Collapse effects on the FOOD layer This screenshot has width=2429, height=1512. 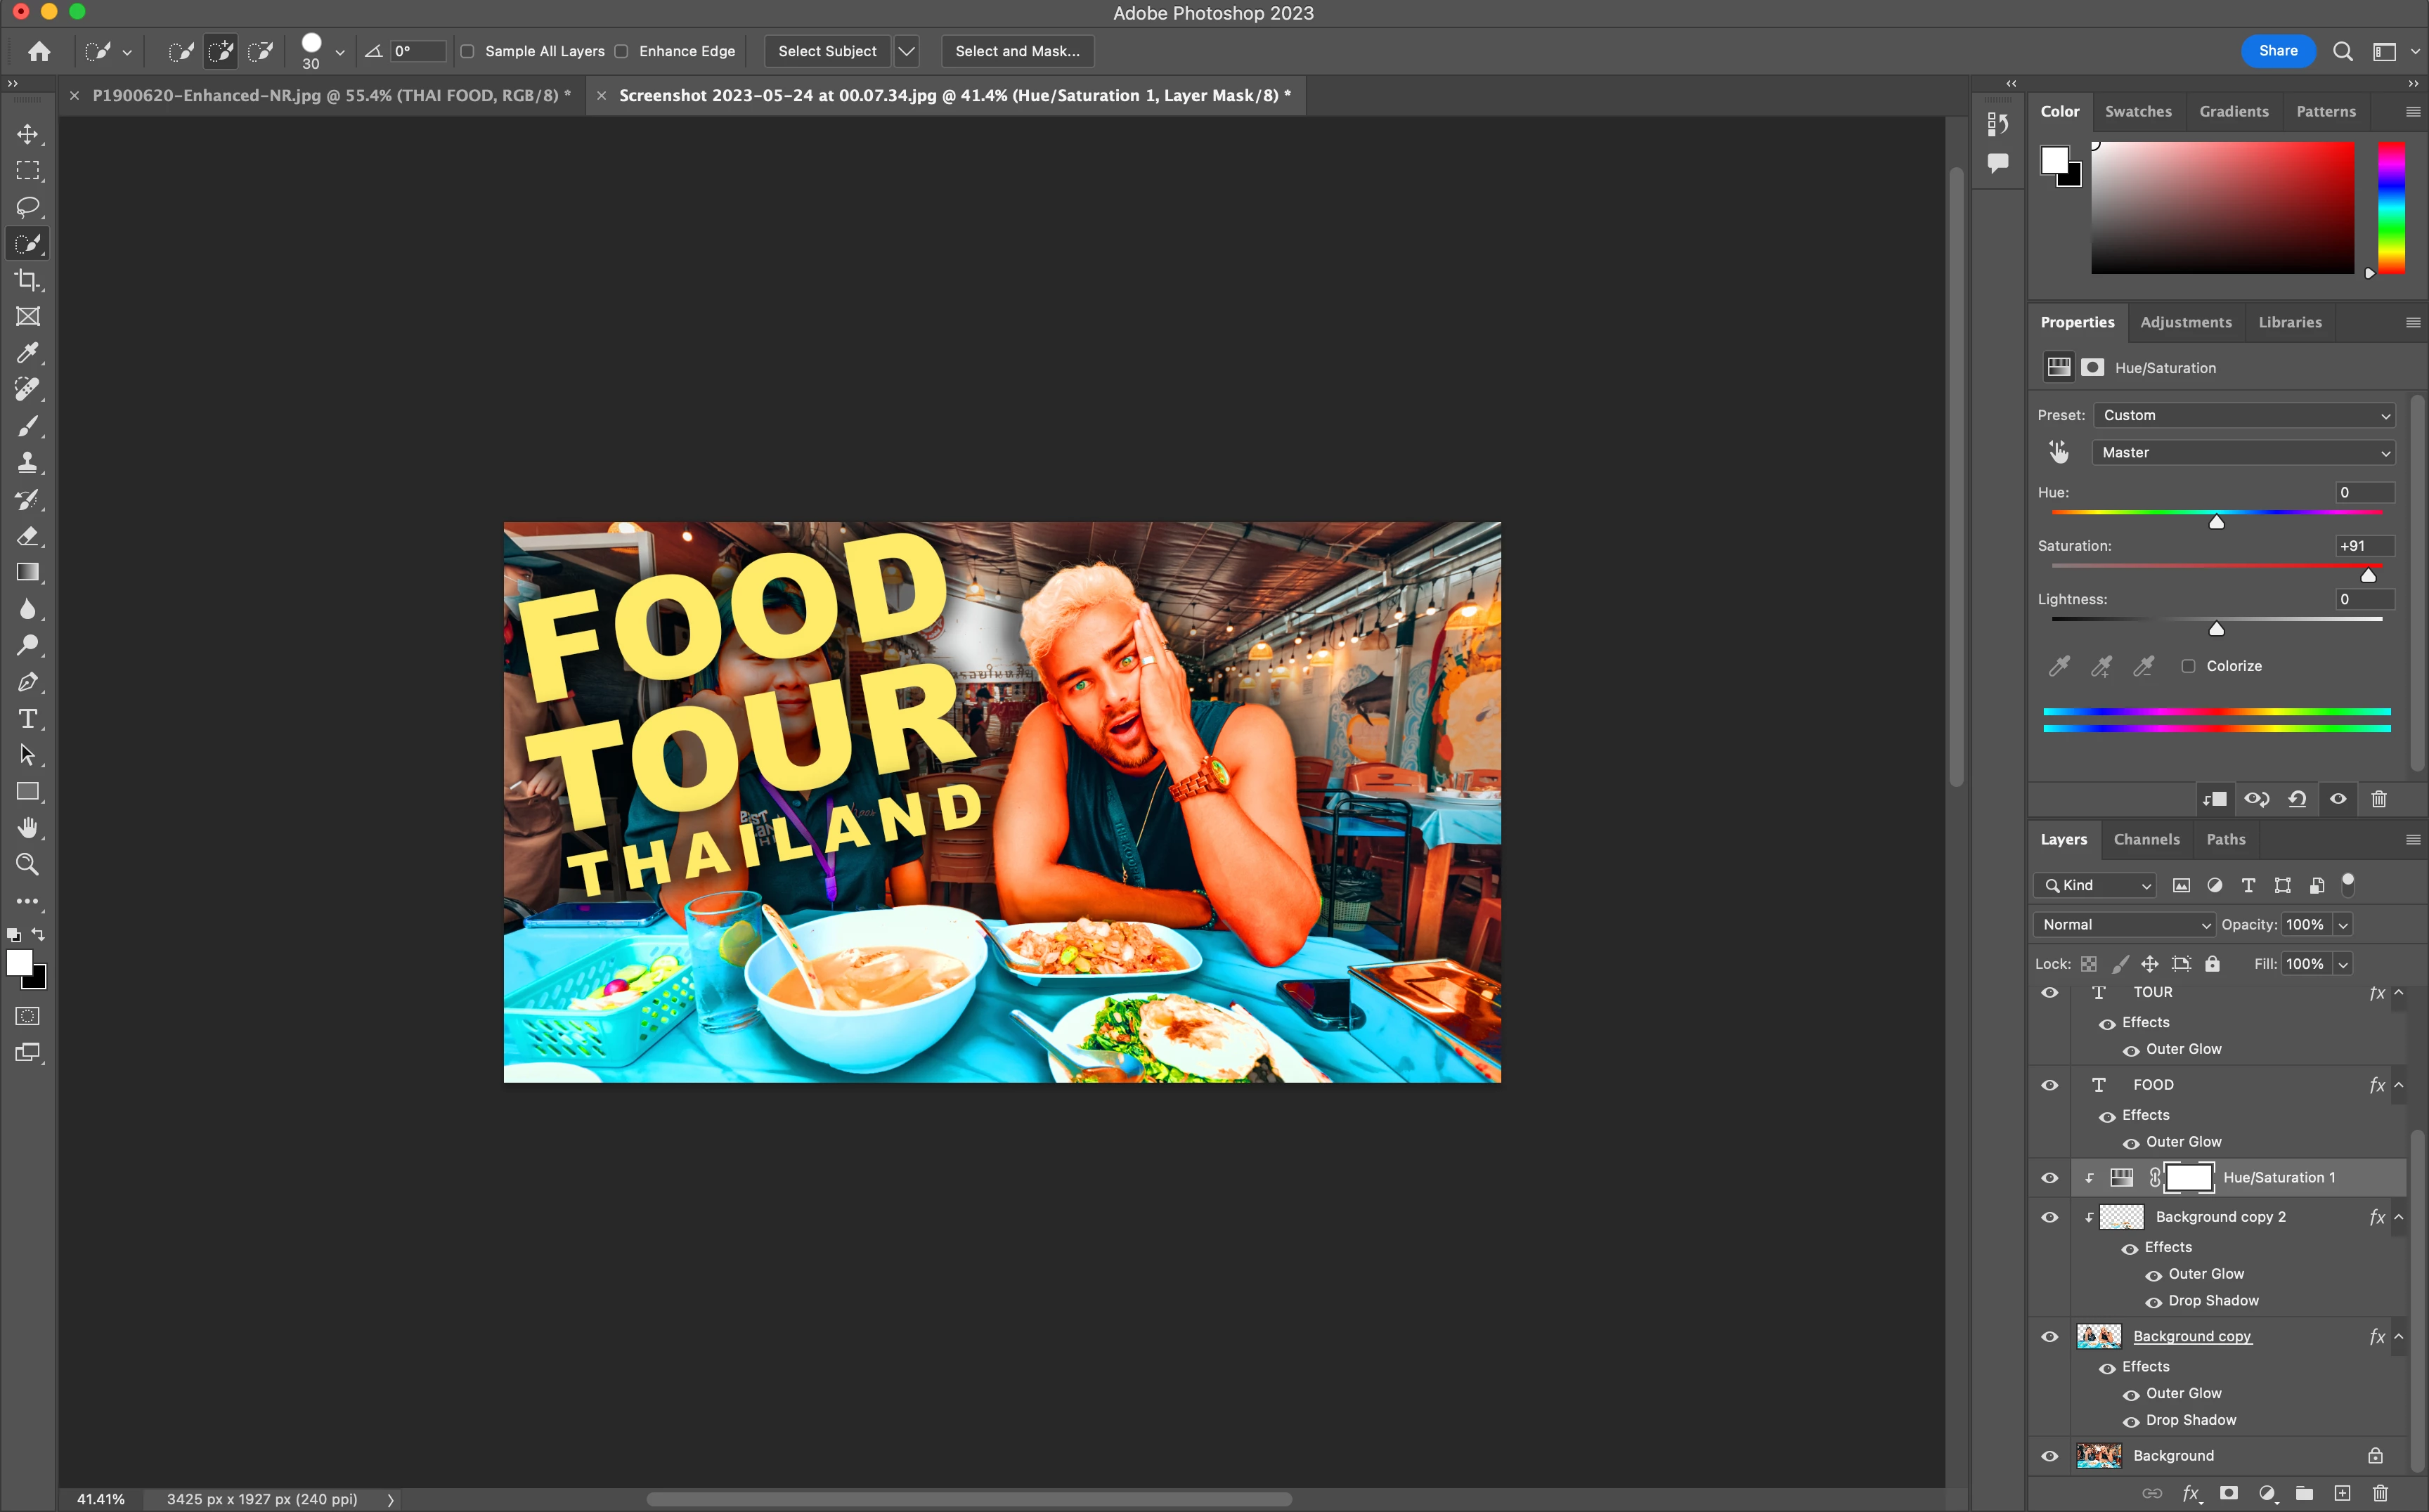point(2398,1085)
